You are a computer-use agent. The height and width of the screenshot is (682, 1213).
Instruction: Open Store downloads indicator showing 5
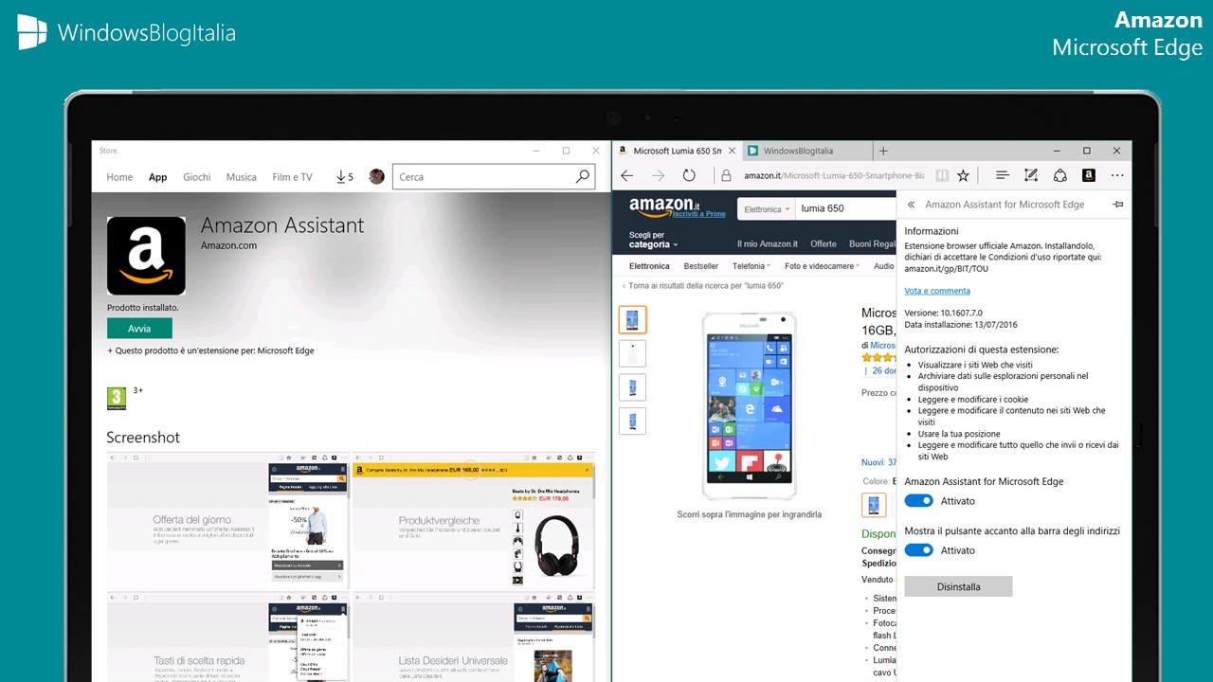[344, 177]
